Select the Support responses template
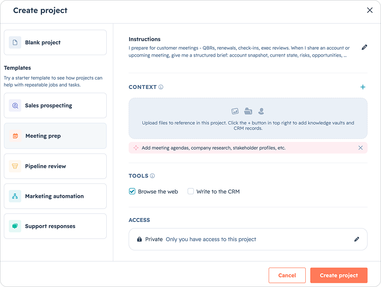This screenshot has height=287, width=381. point(55,226)
